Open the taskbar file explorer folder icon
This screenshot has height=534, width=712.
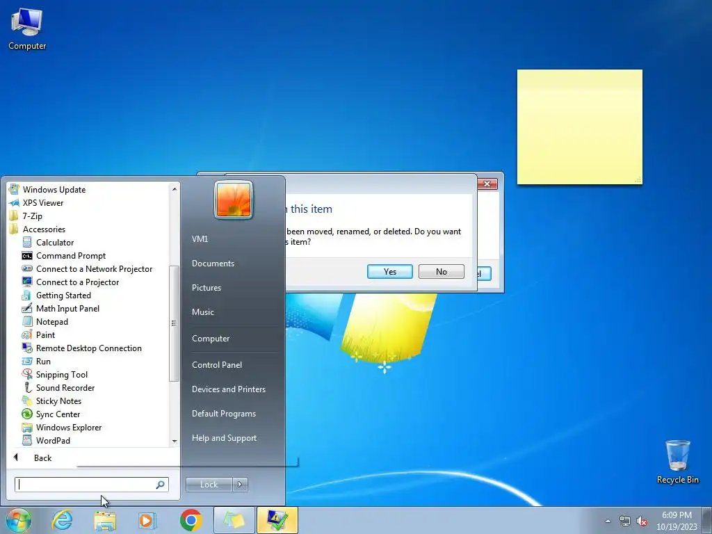[105, 520]
